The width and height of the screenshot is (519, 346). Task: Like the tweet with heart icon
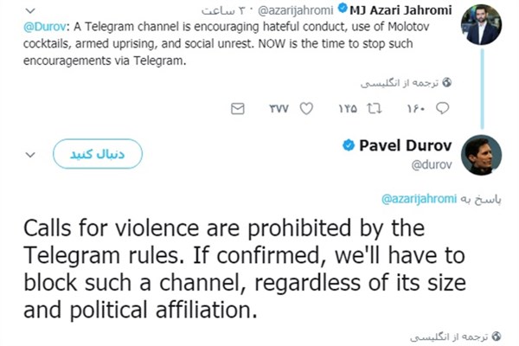[x=305, y=109]
